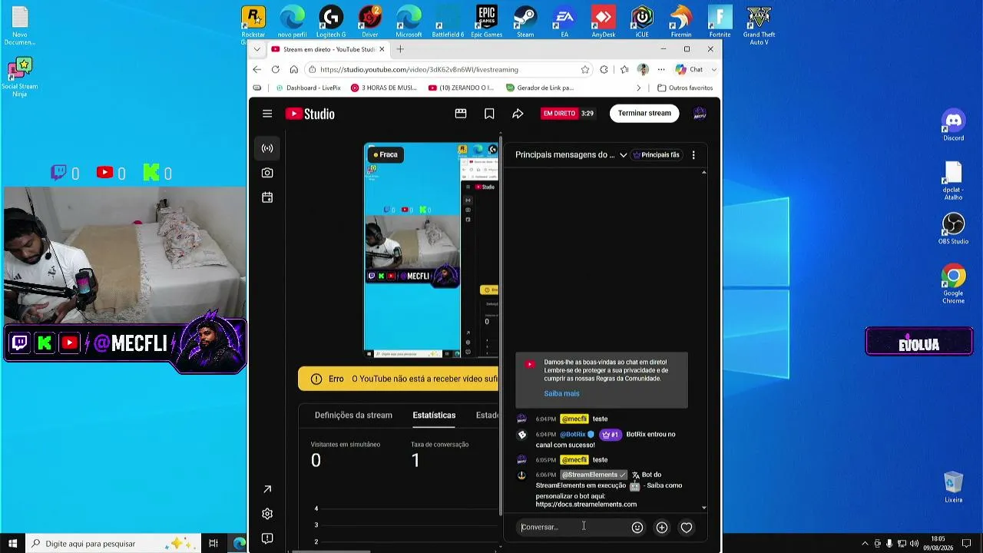Open the emoji picker in chat

pos(637,528)
